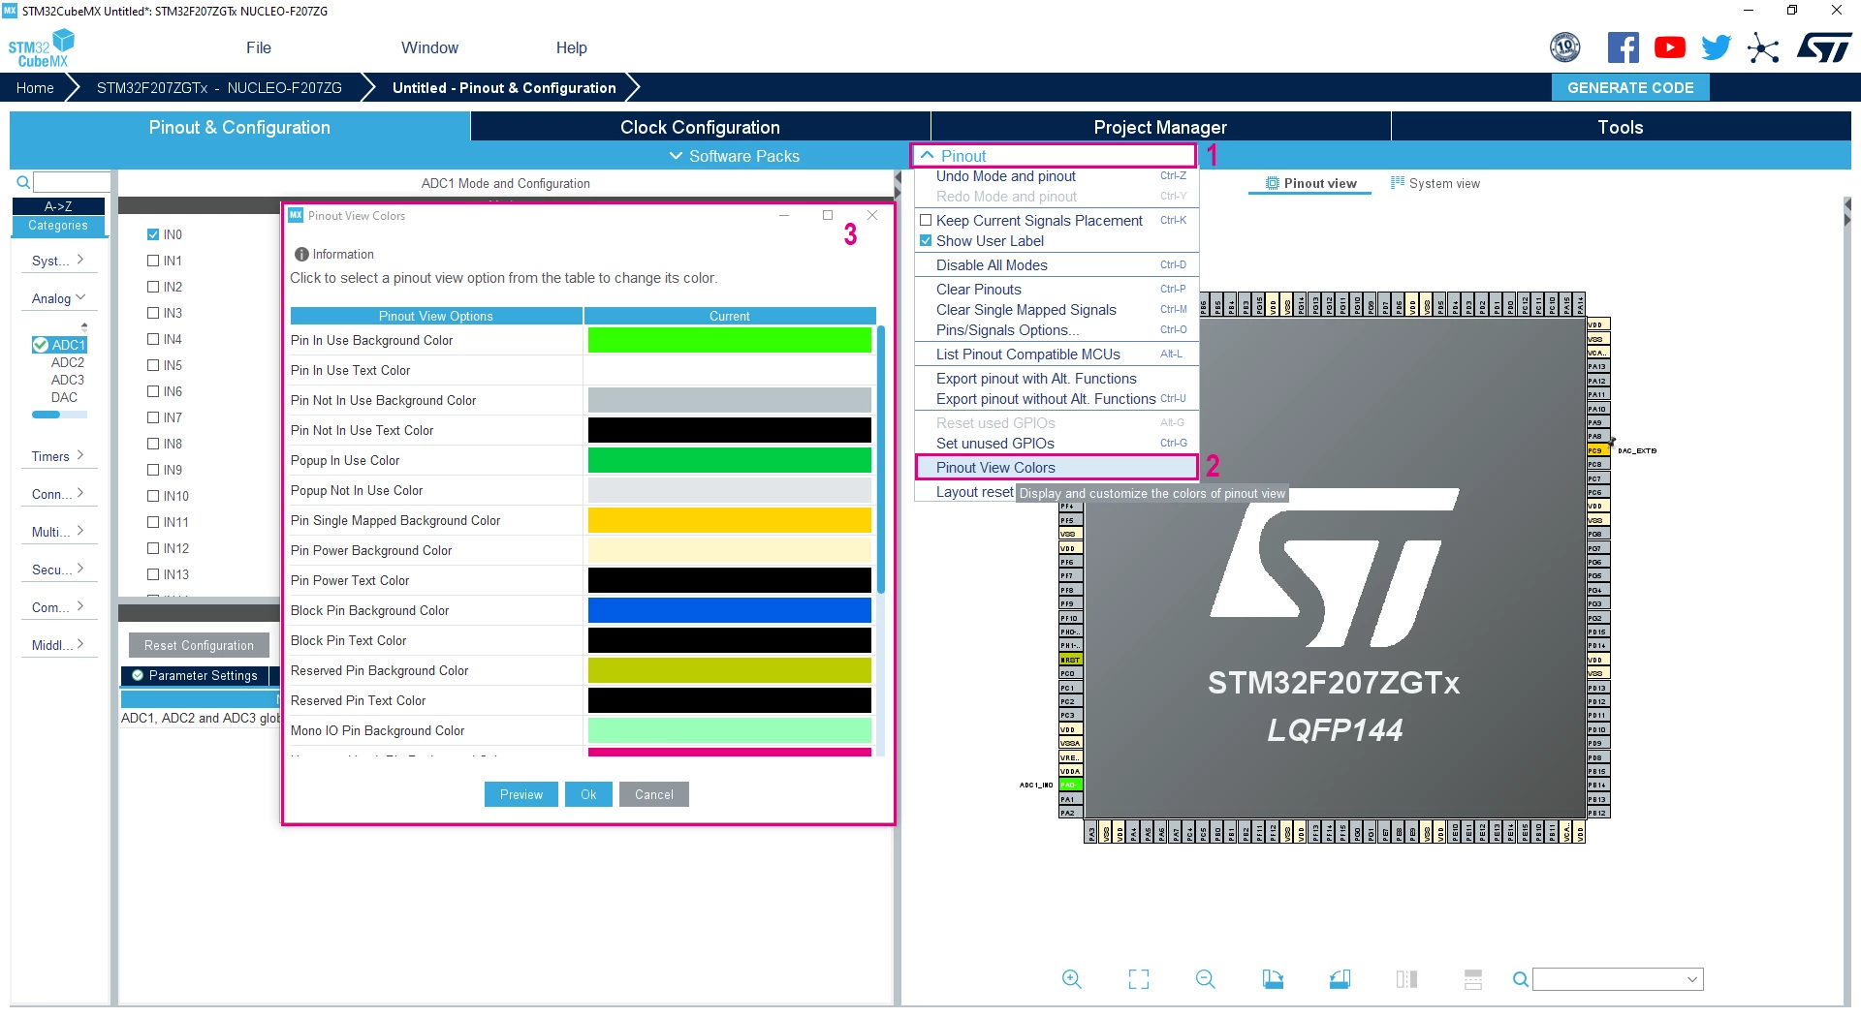Go to the Home breadcrumb

coord(35,88)
